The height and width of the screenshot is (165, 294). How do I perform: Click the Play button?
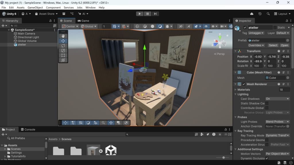pyautogui.click(x=140, y=14)
